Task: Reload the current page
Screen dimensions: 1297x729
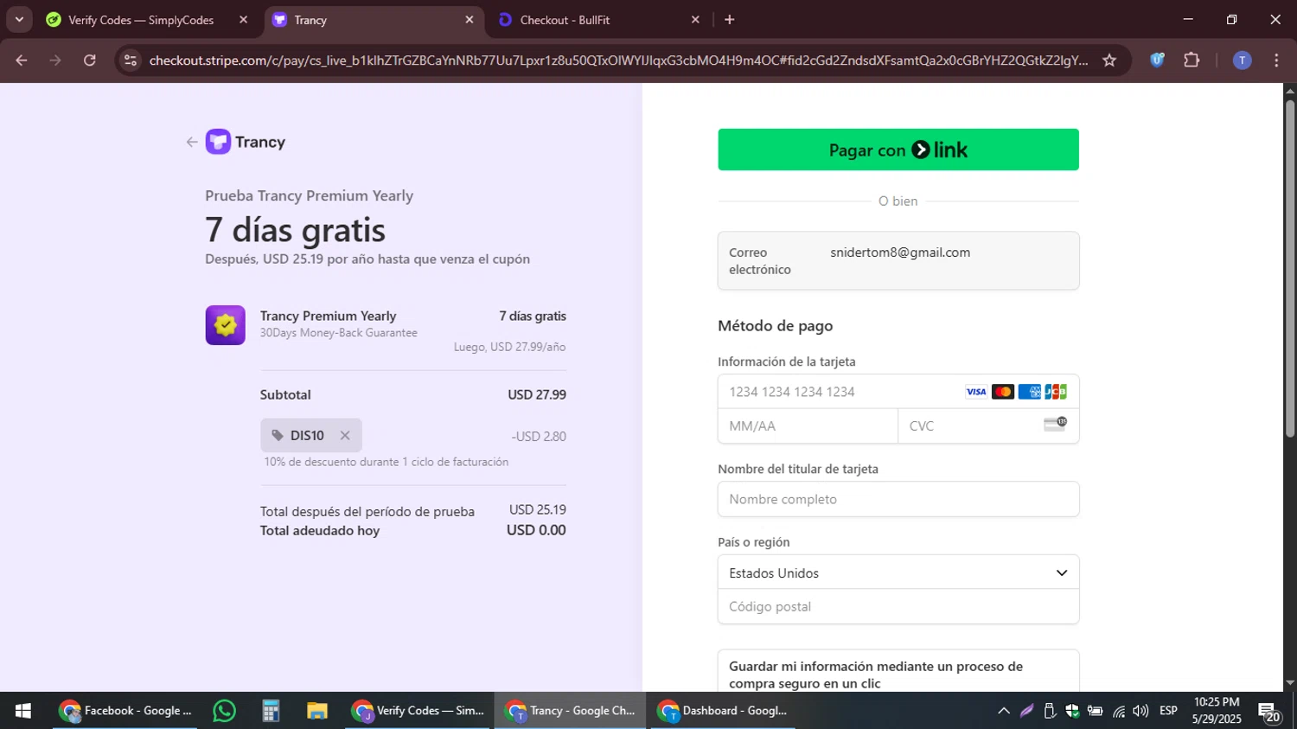Action: [90, 61]
